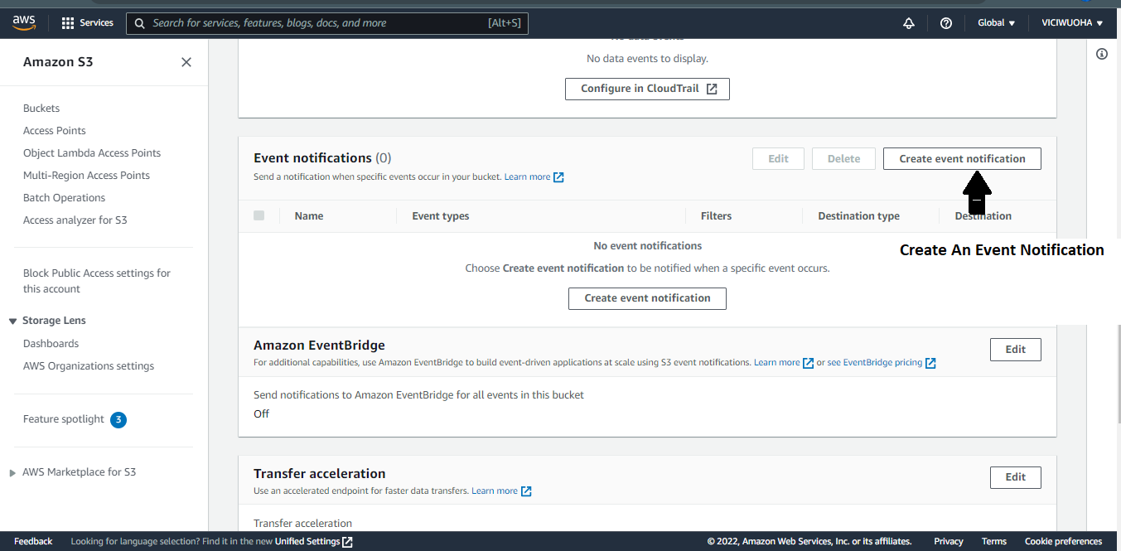Click external link icon beside Event notifications Learn more
1121x551 pixels.
pyautogui.click(x=558, y=177)
